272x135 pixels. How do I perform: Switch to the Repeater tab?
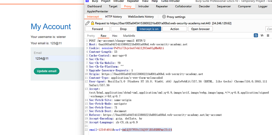(162, 6)
